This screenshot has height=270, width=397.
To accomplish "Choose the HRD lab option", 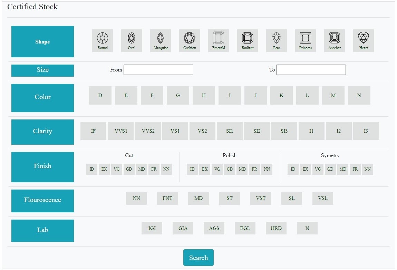I will 276,228.
